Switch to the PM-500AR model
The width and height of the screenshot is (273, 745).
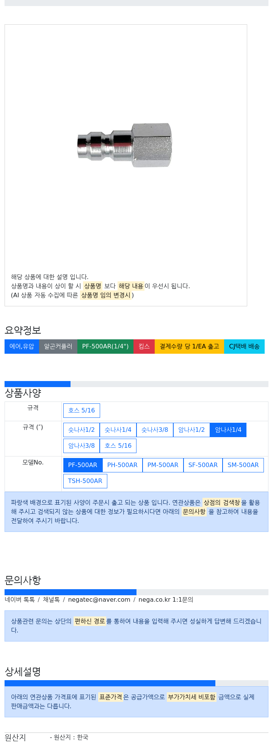pyautogui.click(x=163, y=465)
